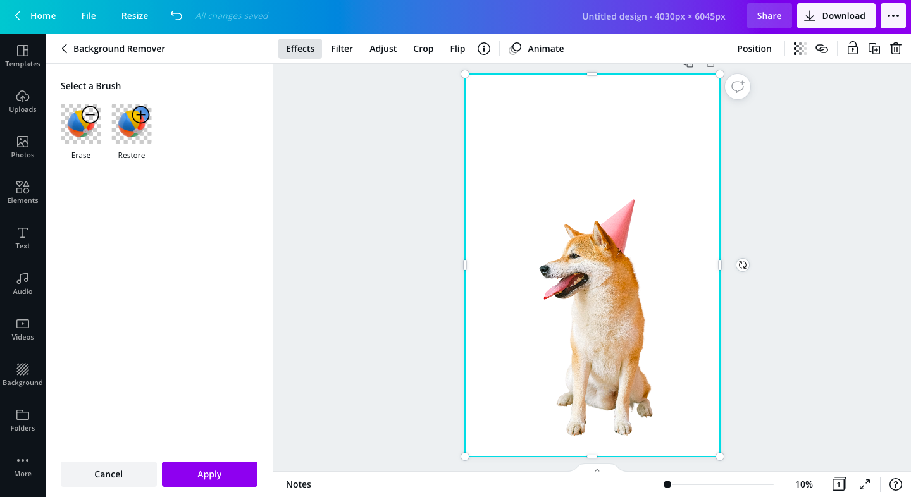Click the zoom level slider handle
The height and width of the screenshot is (497, 911).
point(667,484)
